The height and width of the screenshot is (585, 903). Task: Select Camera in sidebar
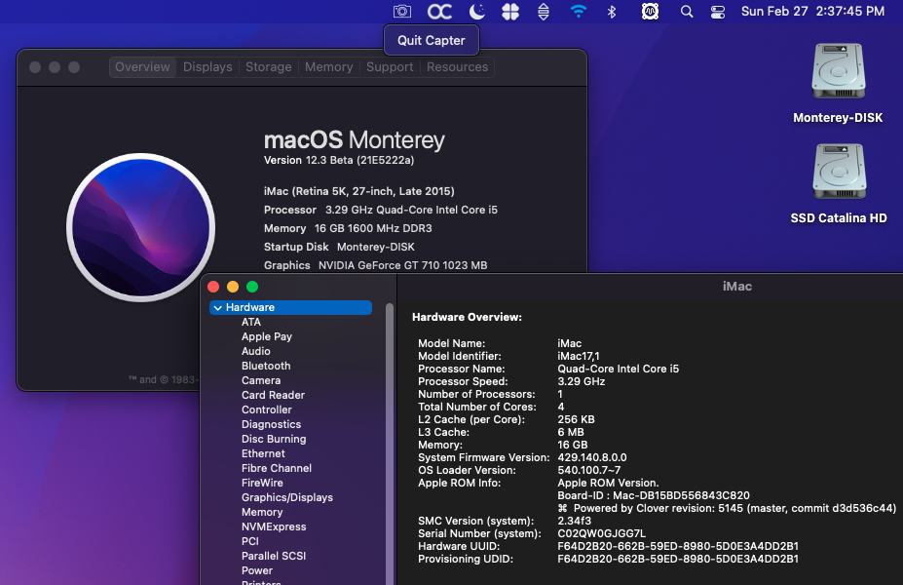tap(261, 380)
